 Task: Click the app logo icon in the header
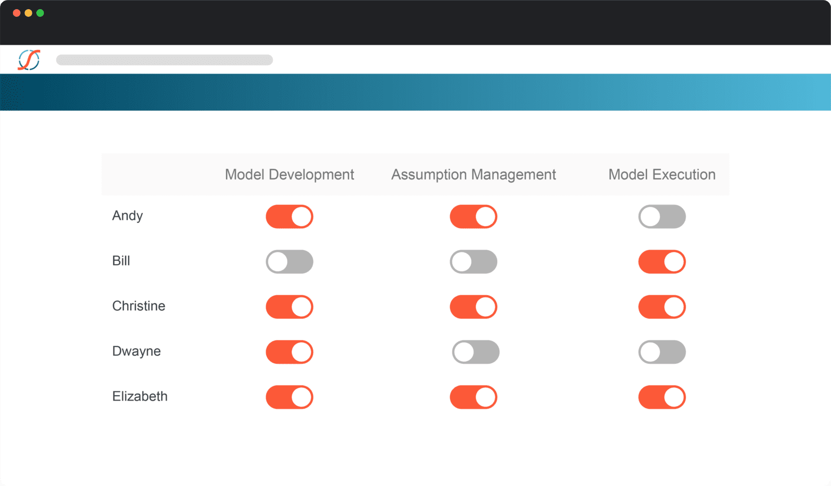tap(29, 59)
